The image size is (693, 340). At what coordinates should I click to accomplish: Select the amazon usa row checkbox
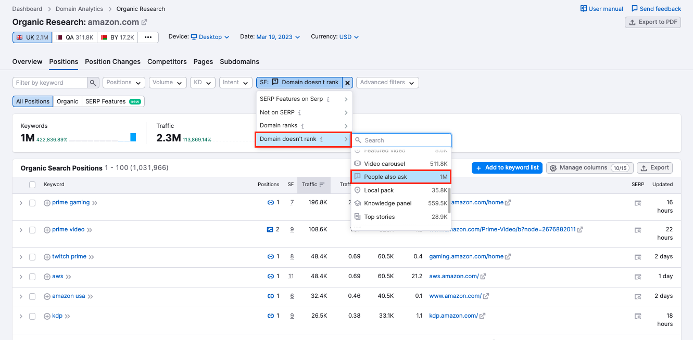point(32,296)
